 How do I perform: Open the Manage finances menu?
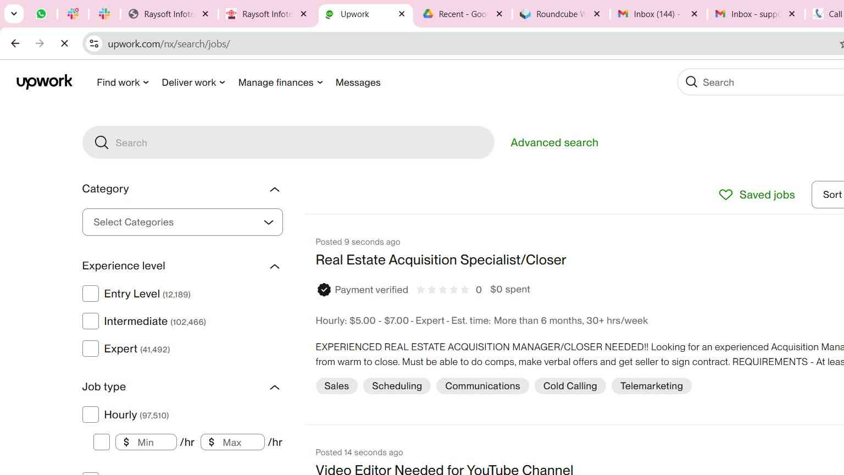[x=280, y=82]
